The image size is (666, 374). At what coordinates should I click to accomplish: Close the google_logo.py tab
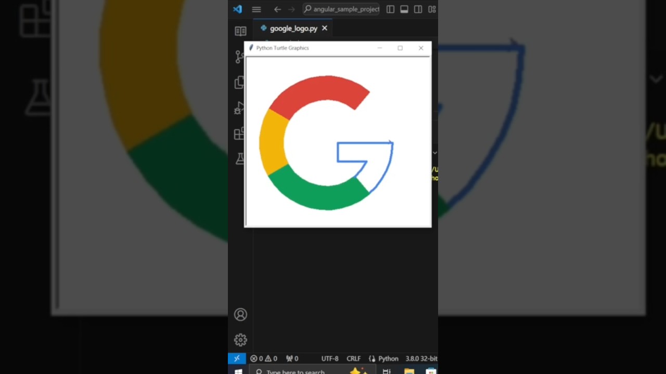(x=325, y=28)
